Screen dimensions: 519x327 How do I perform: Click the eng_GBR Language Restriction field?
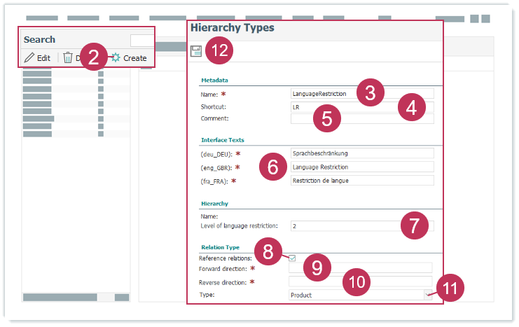click(362, 167)
